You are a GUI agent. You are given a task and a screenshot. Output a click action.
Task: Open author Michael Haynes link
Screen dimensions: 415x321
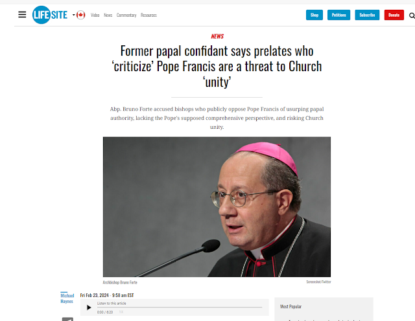pyautogui.click(x=67, y=298)
